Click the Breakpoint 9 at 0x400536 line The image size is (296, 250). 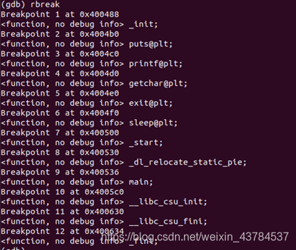pos(60,172)
